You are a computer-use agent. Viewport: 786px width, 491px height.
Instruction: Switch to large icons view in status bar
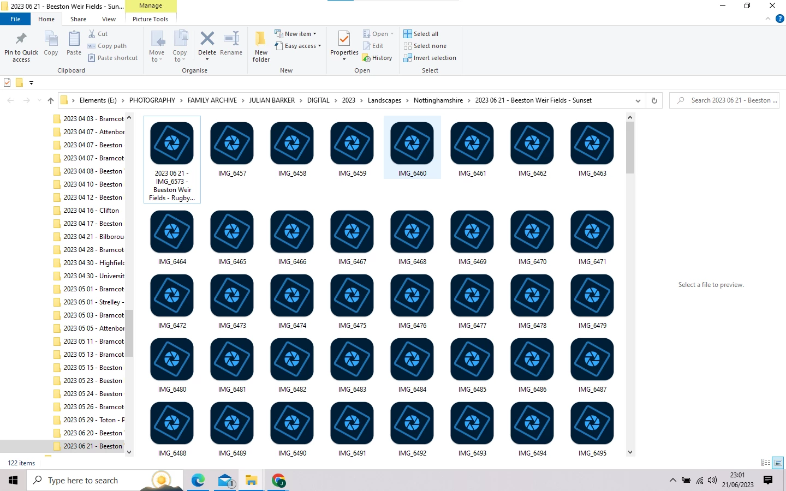point(778,463)
